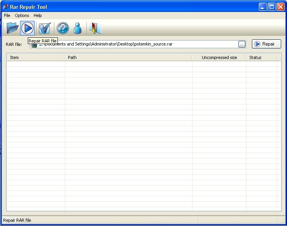This screenshot has height=226, width=287.
Task: Select the app icon in the title bar
Action: coord(5,7)
